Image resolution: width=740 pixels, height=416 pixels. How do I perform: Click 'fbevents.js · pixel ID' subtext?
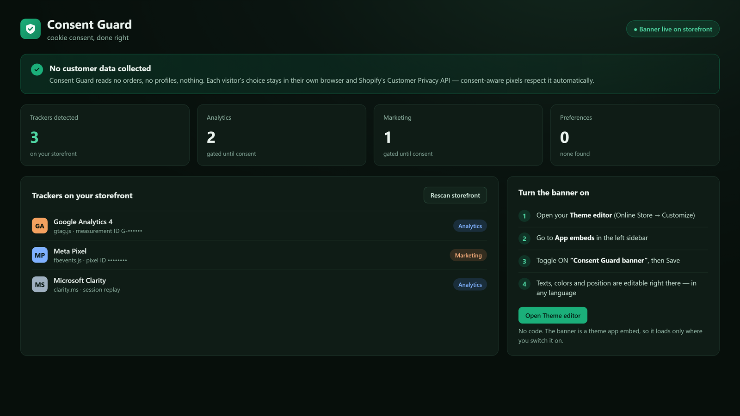click(x=90, y=260)
